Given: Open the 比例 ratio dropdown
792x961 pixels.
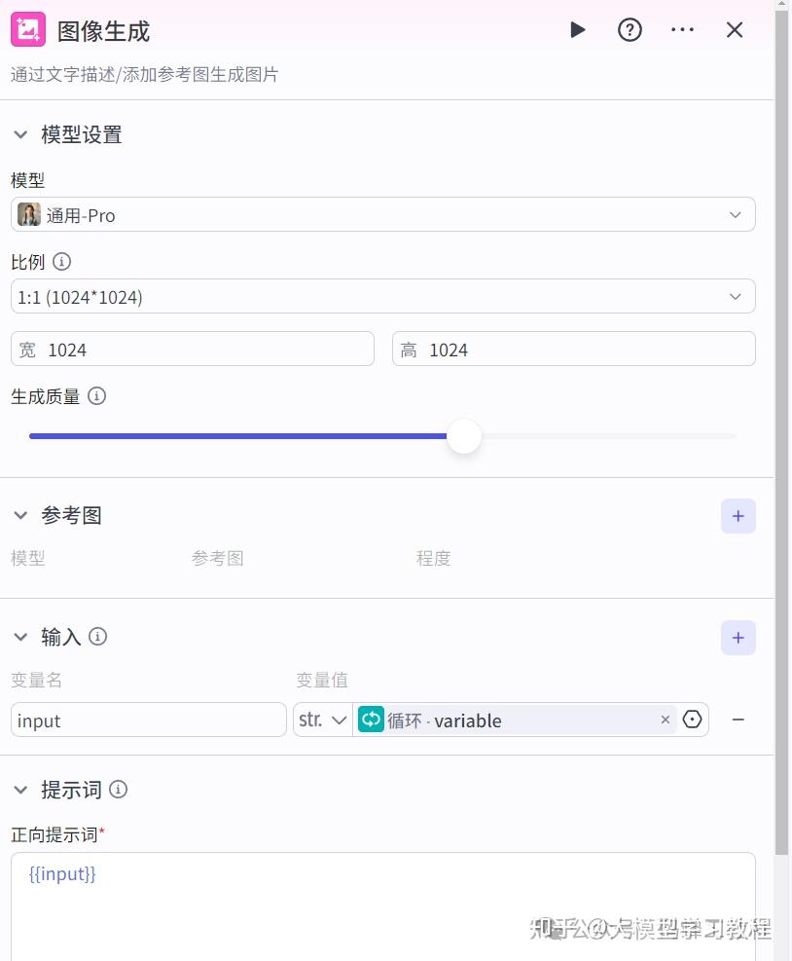Looking at the screenshot, I should 382,296.
